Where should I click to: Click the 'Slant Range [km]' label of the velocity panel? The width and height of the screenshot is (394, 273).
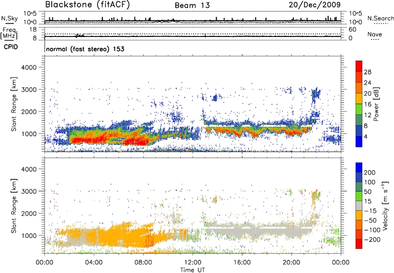tap(14, 206)
